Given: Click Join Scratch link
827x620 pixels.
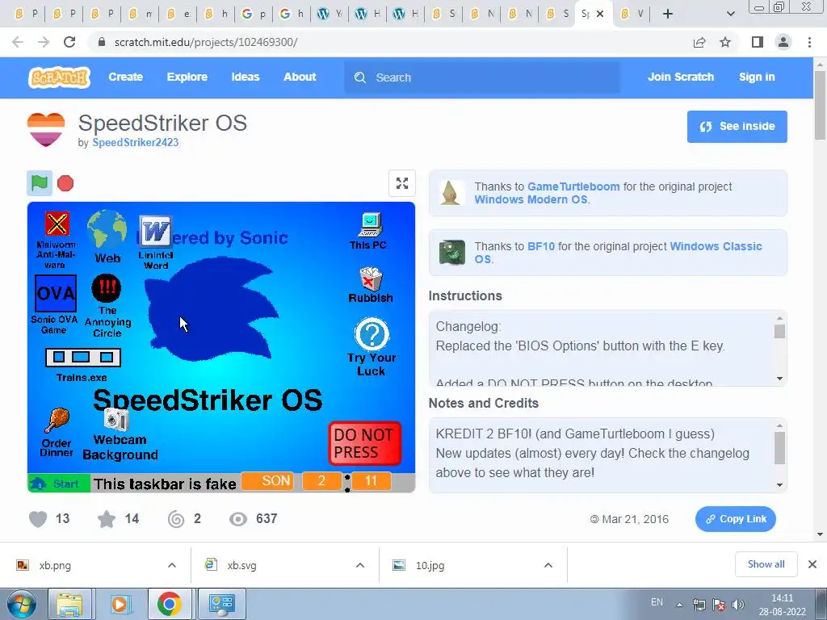Looking at the screenshot, I should coord(680,77).
